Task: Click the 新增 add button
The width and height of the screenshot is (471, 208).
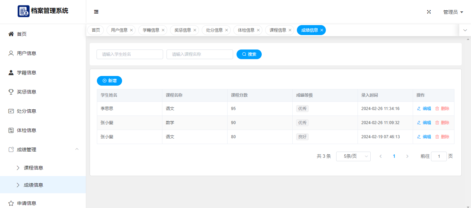Action: pos(109,81)
